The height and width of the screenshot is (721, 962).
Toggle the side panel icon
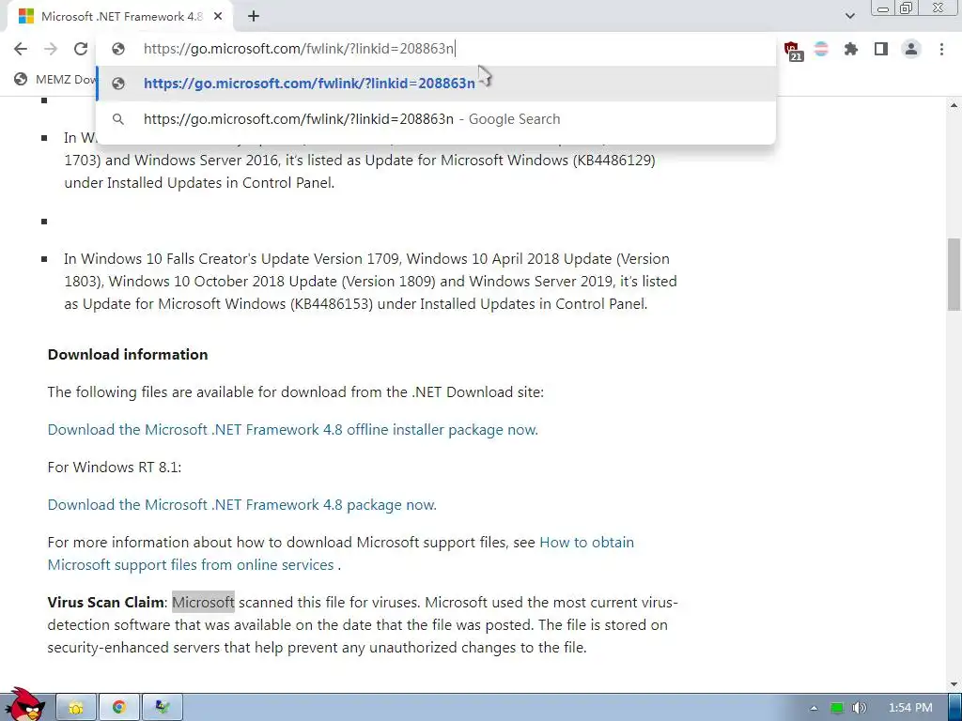pyautogui.click(x=881, y=49)
